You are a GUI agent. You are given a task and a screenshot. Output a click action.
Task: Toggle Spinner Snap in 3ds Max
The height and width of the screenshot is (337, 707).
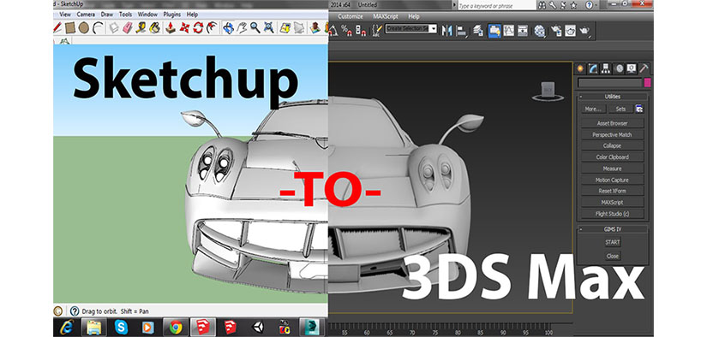(361, 31)
